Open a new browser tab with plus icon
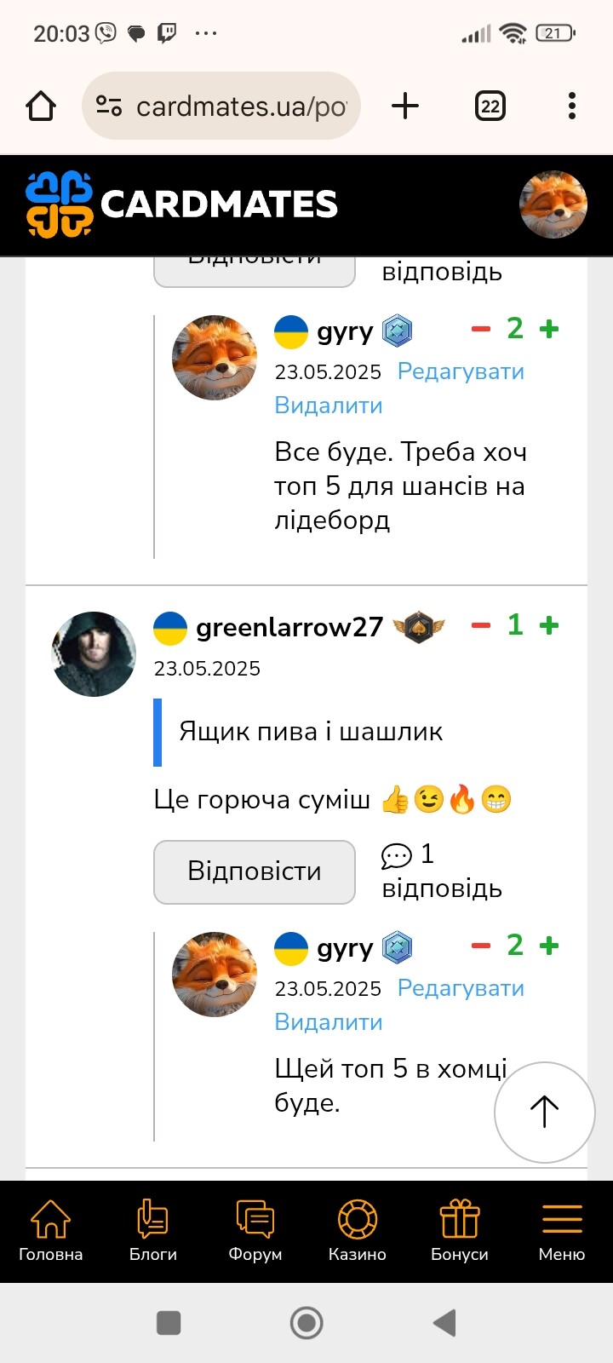This screenshot has width=613, height=1363. click(x=405, y=106)
